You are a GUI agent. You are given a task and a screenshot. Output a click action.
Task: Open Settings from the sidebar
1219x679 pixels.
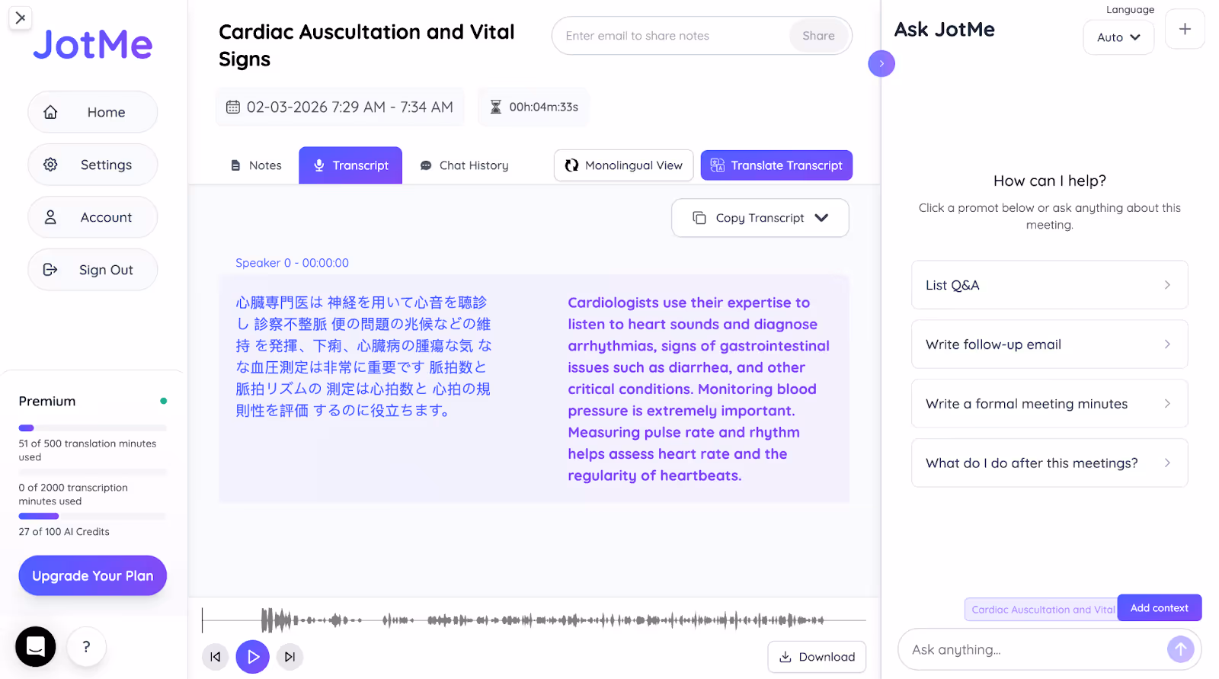click(x=93, y=165)
